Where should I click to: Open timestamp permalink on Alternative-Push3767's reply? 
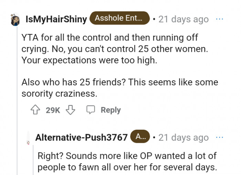coord(184,138)
